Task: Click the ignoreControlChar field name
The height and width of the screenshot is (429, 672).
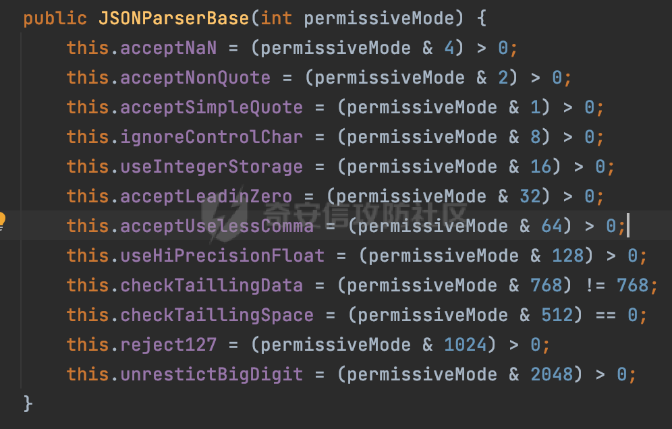Action: pos(212,137)
